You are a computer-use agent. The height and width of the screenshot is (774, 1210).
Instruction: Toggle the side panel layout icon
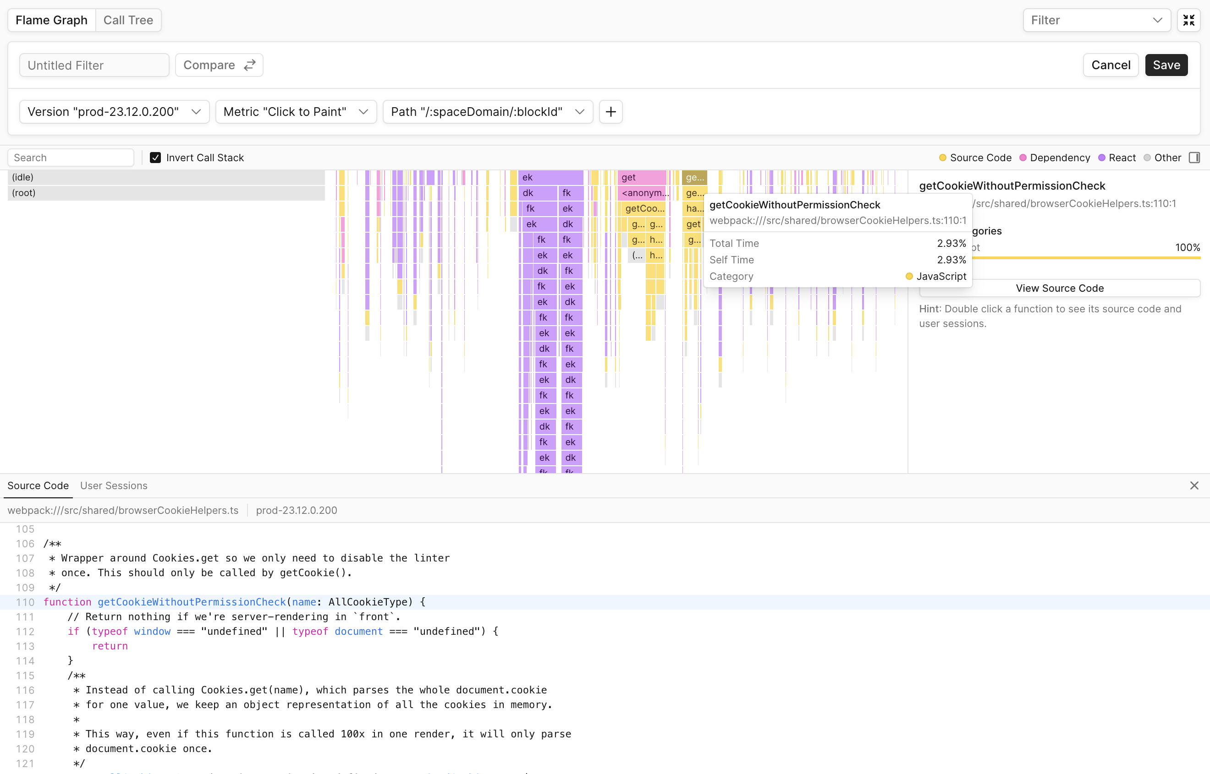coord(1194,158)
